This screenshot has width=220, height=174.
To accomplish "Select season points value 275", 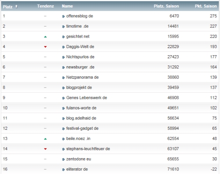I will tap(213, 16).
